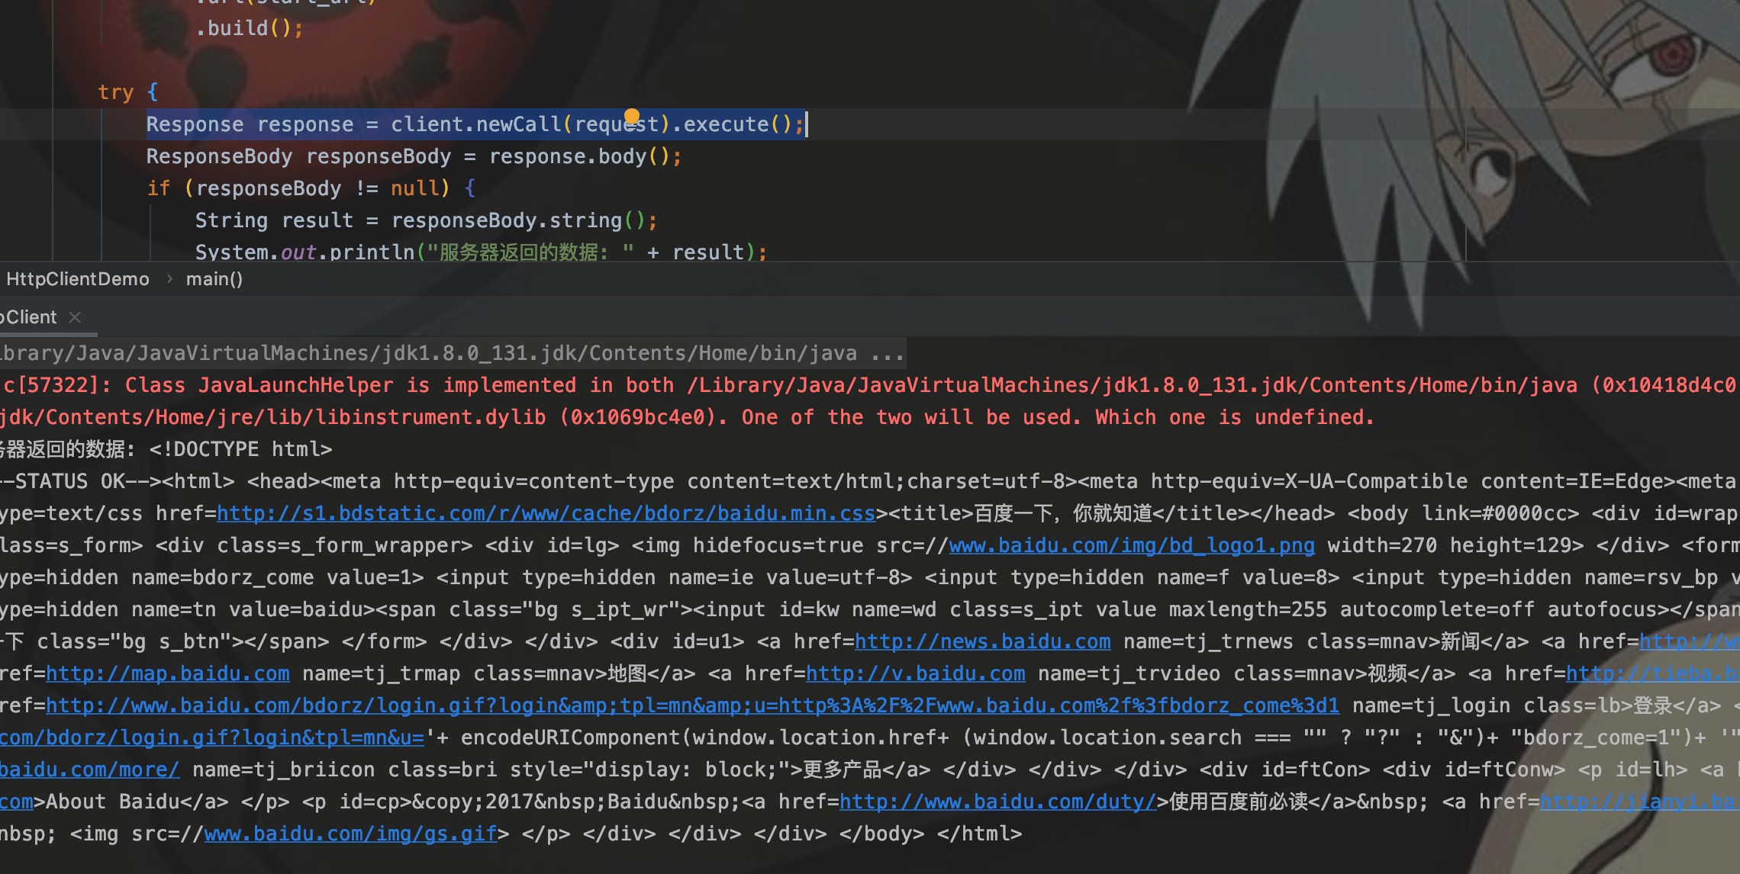Open the baidu.min.css link
The width and height of the screenshot is (1740, 874).
(x=546, y=513)
